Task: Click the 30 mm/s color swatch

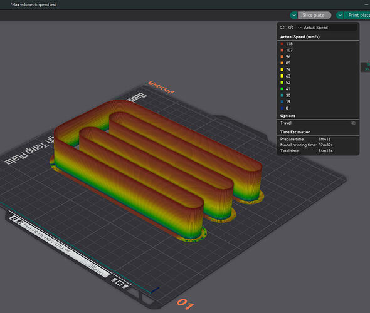Action: pyautogui.click(x=282, y=95)
